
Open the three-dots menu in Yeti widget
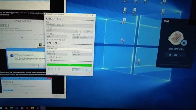point(181,55)
